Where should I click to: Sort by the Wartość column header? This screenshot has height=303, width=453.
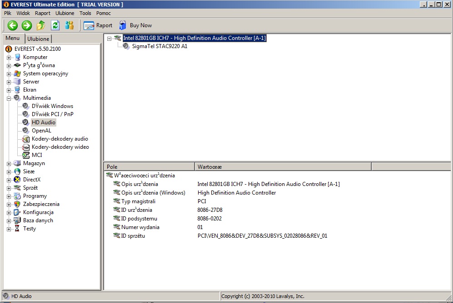click(283, 166)
